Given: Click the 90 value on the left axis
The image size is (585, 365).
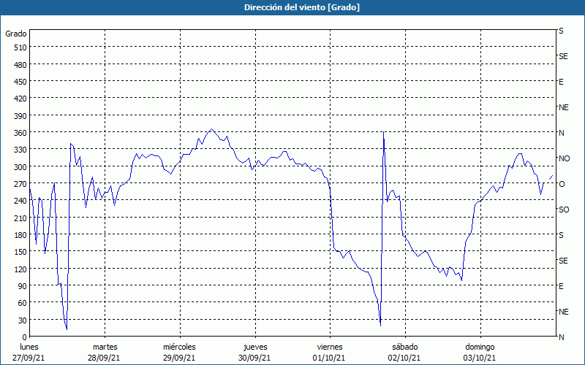Looking at the screenshot, I should tap(23, 286).
